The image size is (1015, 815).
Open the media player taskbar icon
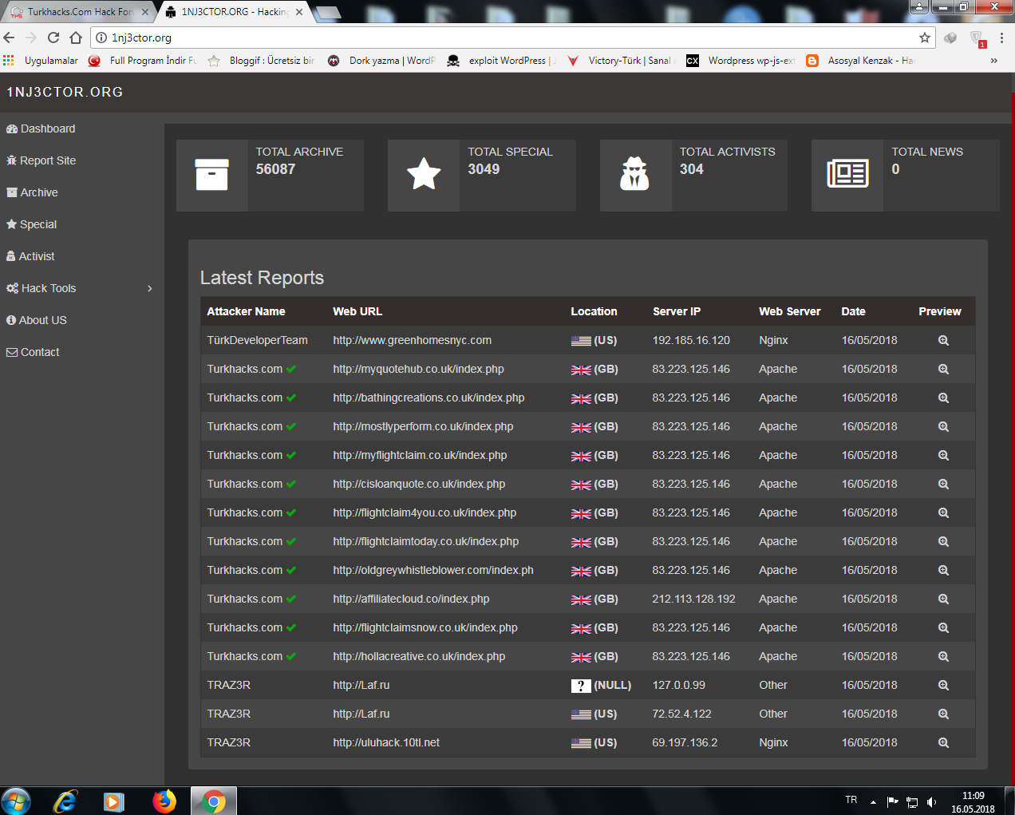[114, 801]
